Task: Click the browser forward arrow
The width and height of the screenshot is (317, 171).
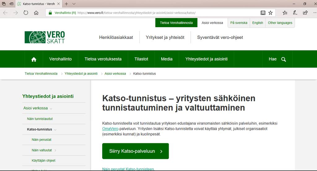Action: [15, 13]
